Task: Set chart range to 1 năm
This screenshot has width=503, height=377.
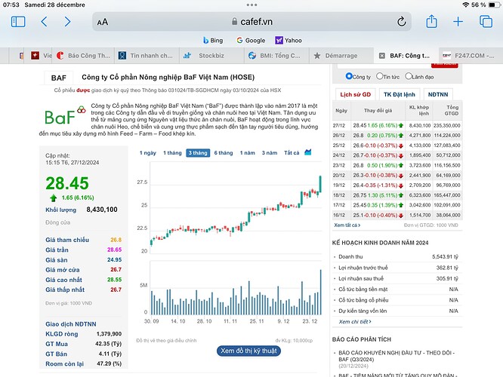Action: pyautogui.click(x=247, y=153)
